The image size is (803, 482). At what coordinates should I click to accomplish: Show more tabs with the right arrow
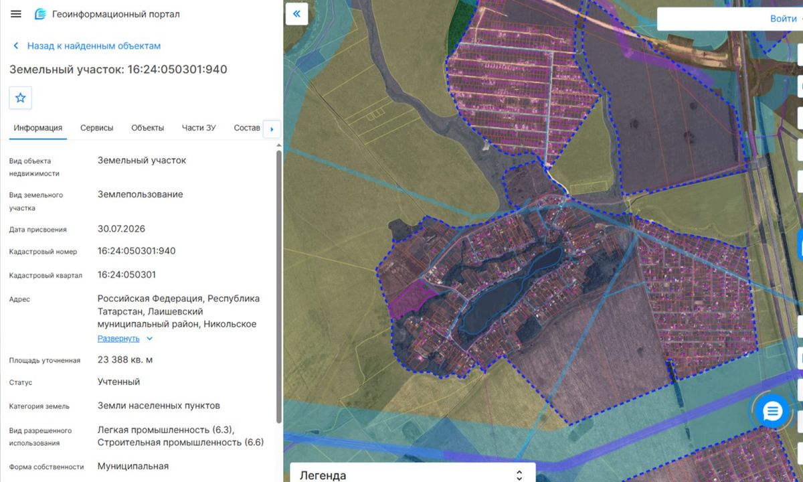pos(272,129)
